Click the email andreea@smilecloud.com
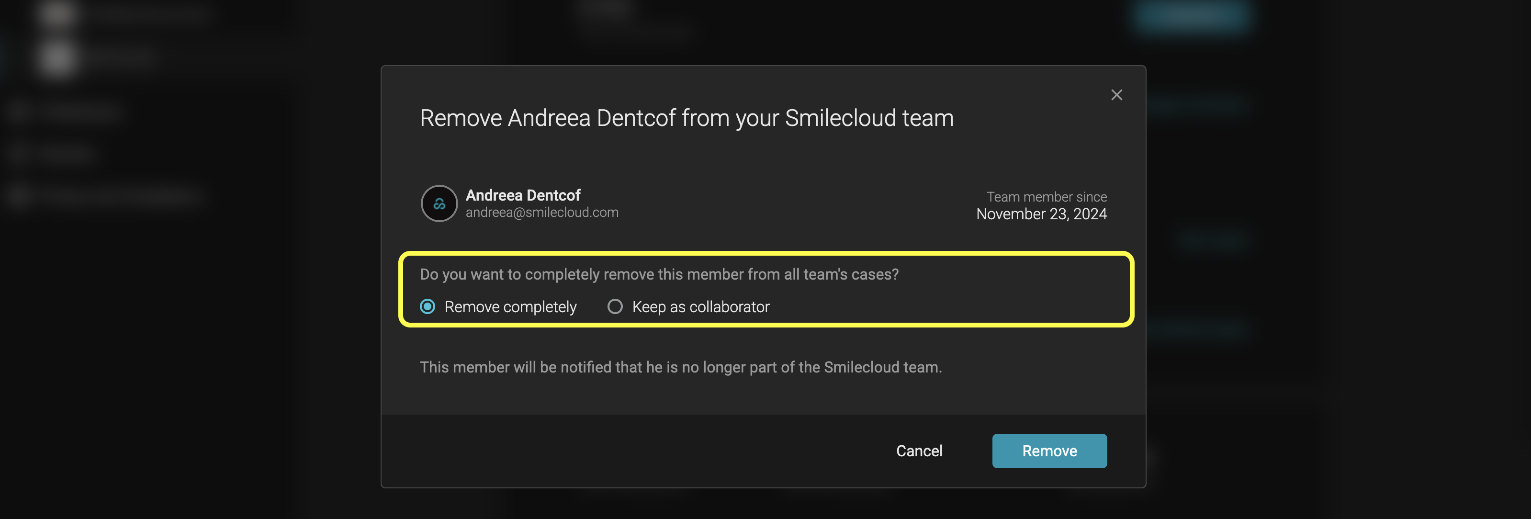 pyautogui.click(x=542, y=213)
